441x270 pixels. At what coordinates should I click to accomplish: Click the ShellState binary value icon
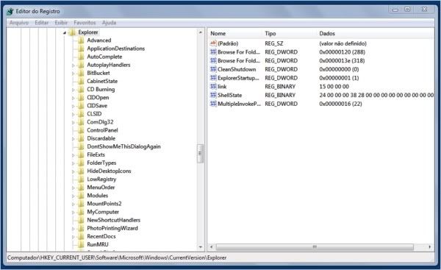[213, 95]
